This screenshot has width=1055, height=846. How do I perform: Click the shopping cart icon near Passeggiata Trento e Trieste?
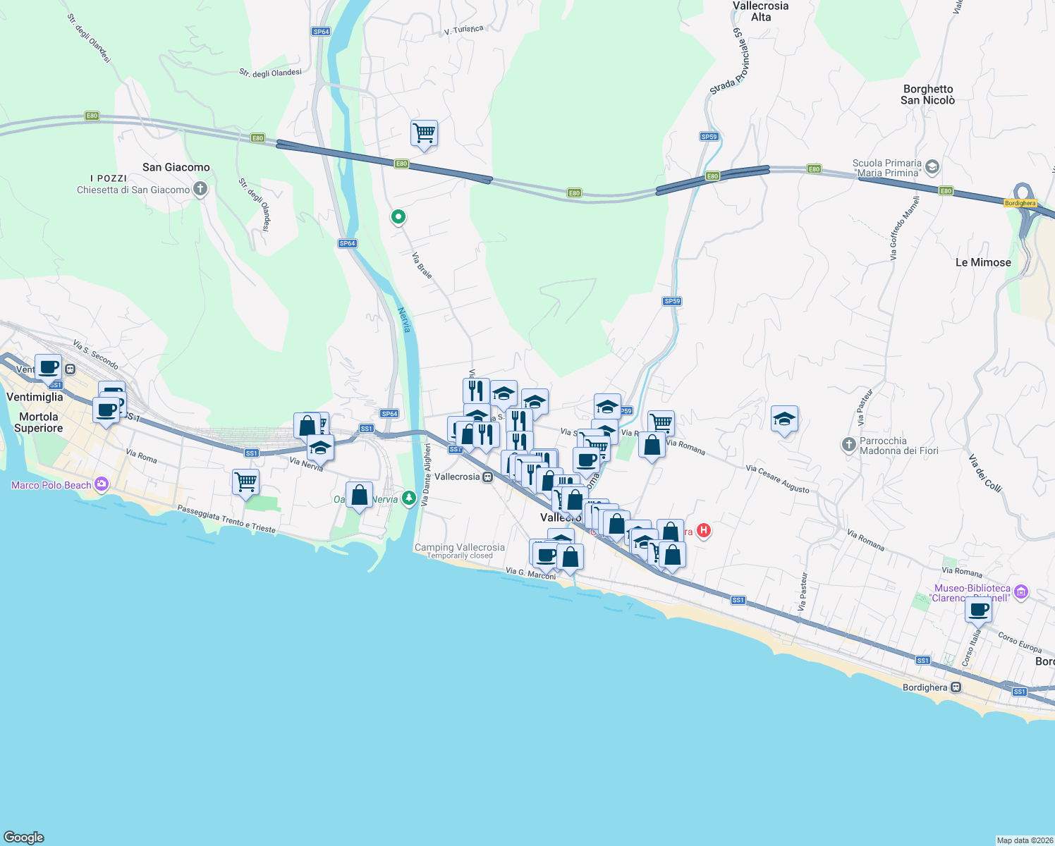tap(245, 483)
